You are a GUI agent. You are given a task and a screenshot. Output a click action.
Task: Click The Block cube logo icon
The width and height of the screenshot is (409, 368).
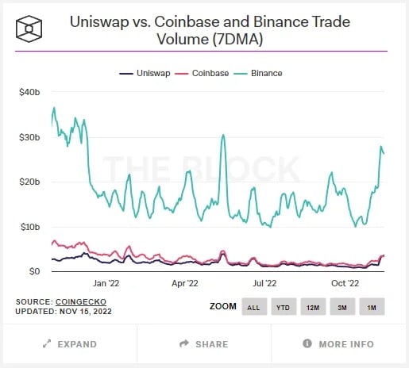pos(29,29)
